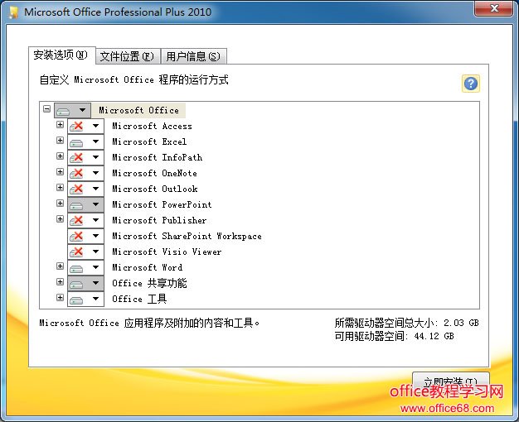
Task: Select the Microsoft Visio Viewer label
Action: 167,252
